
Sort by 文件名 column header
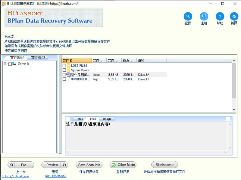(77, 61)
